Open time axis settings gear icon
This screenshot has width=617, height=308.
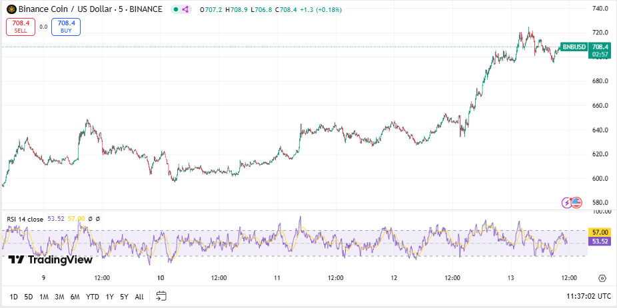coord(602,278)
